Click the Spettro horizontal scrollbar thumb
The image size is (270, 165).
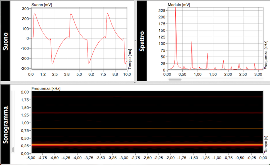click(175, 80)
